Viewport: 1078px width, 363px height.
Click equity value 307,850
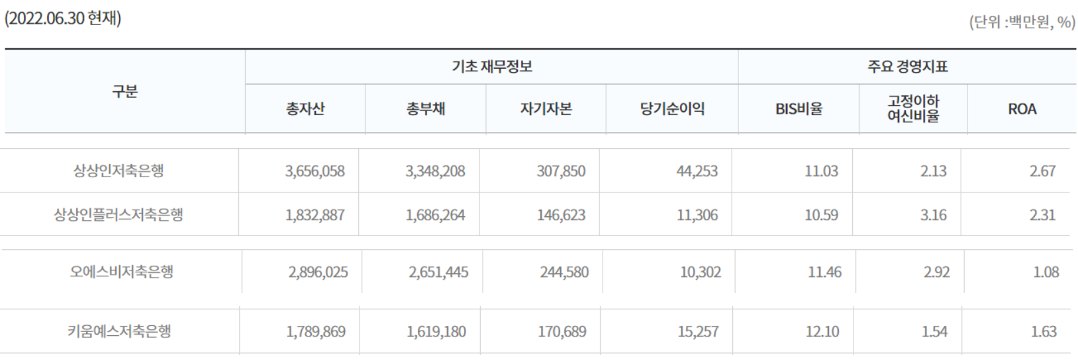point(561,171)
